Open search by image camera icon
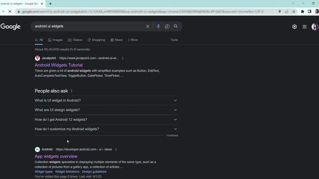 pos(167,26)
